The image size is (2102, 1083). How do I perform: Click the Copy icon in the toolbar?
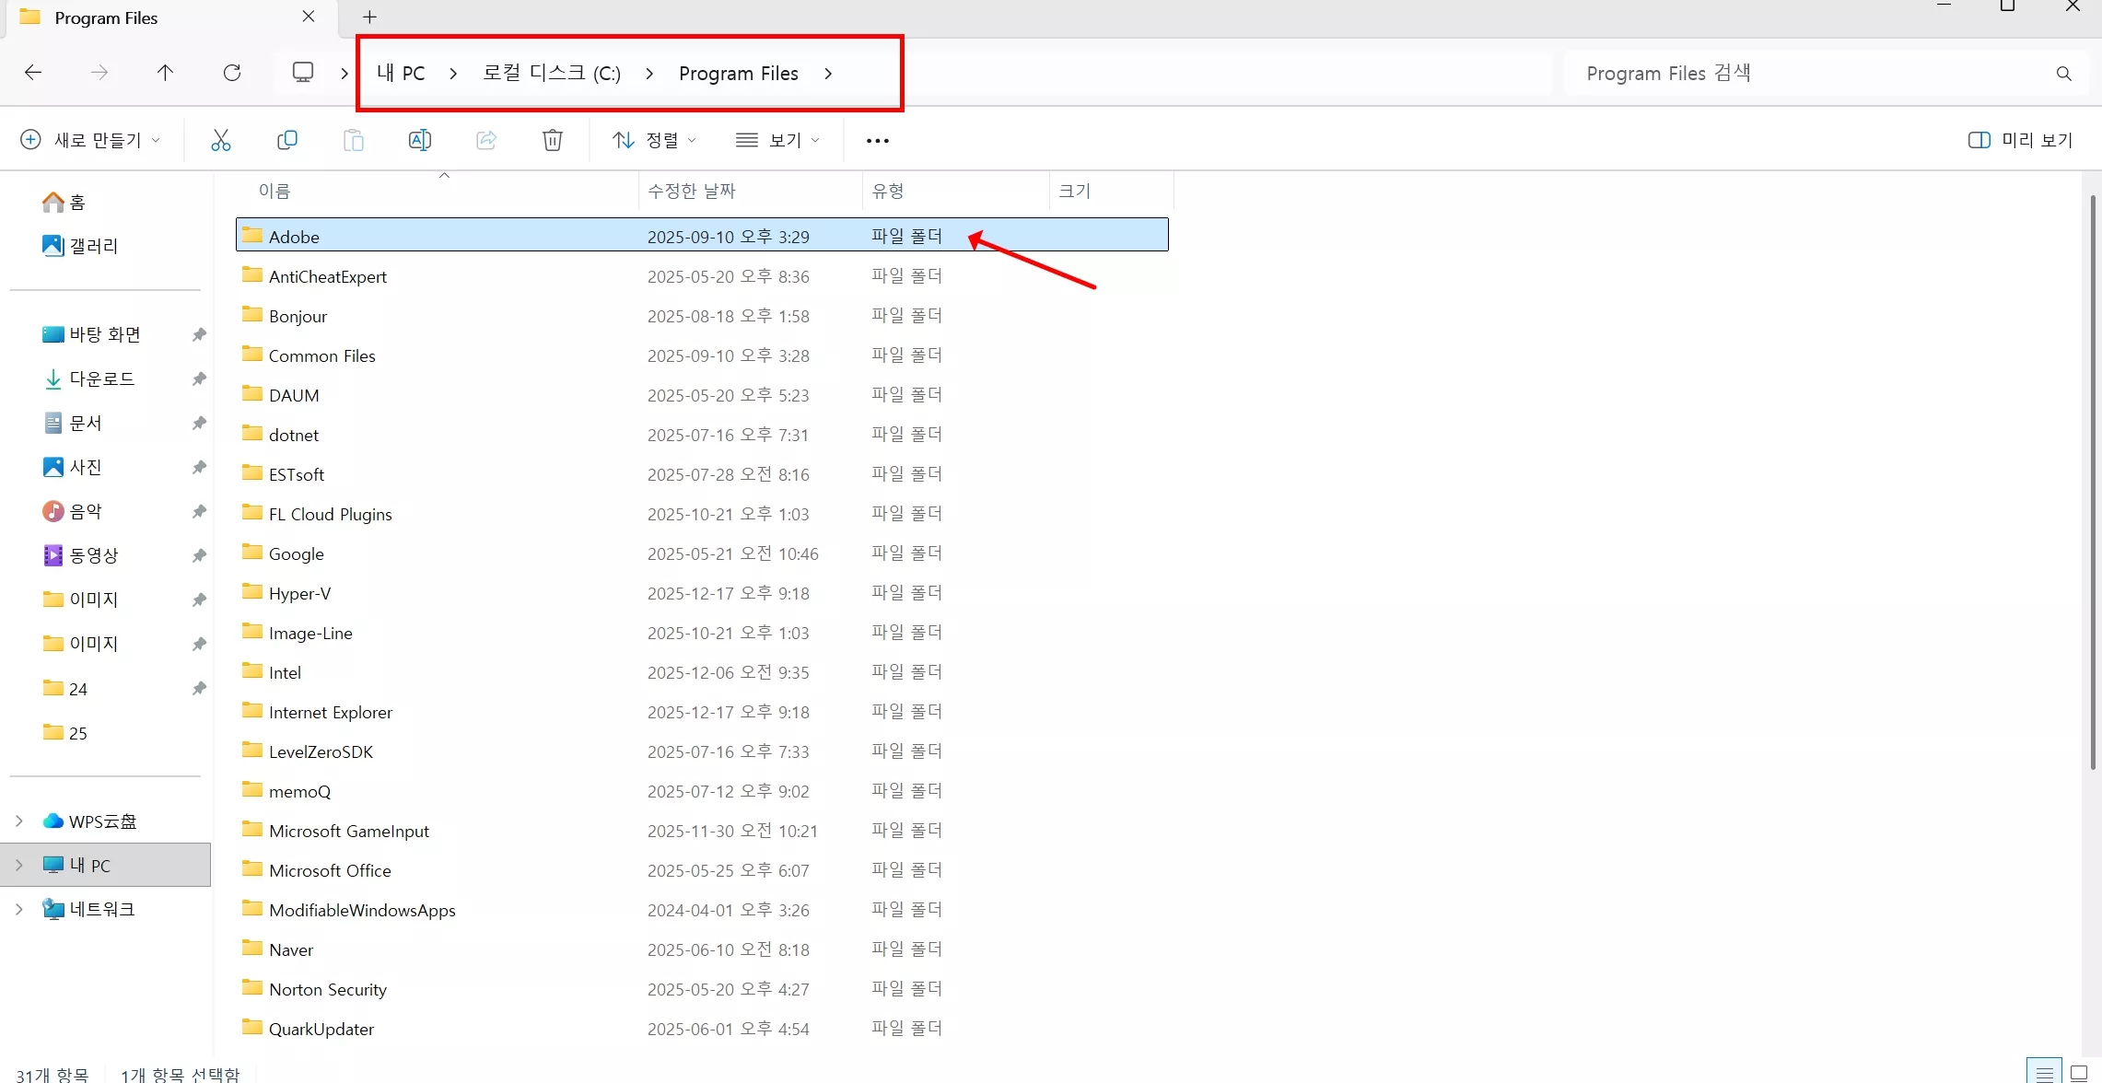[287, 140]
